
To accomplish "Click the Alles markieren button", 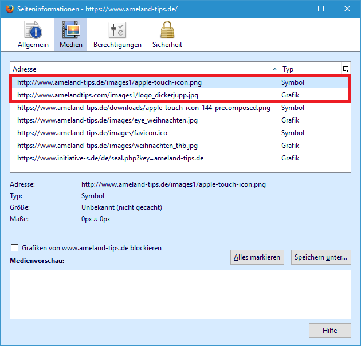I will coord(257,257).
